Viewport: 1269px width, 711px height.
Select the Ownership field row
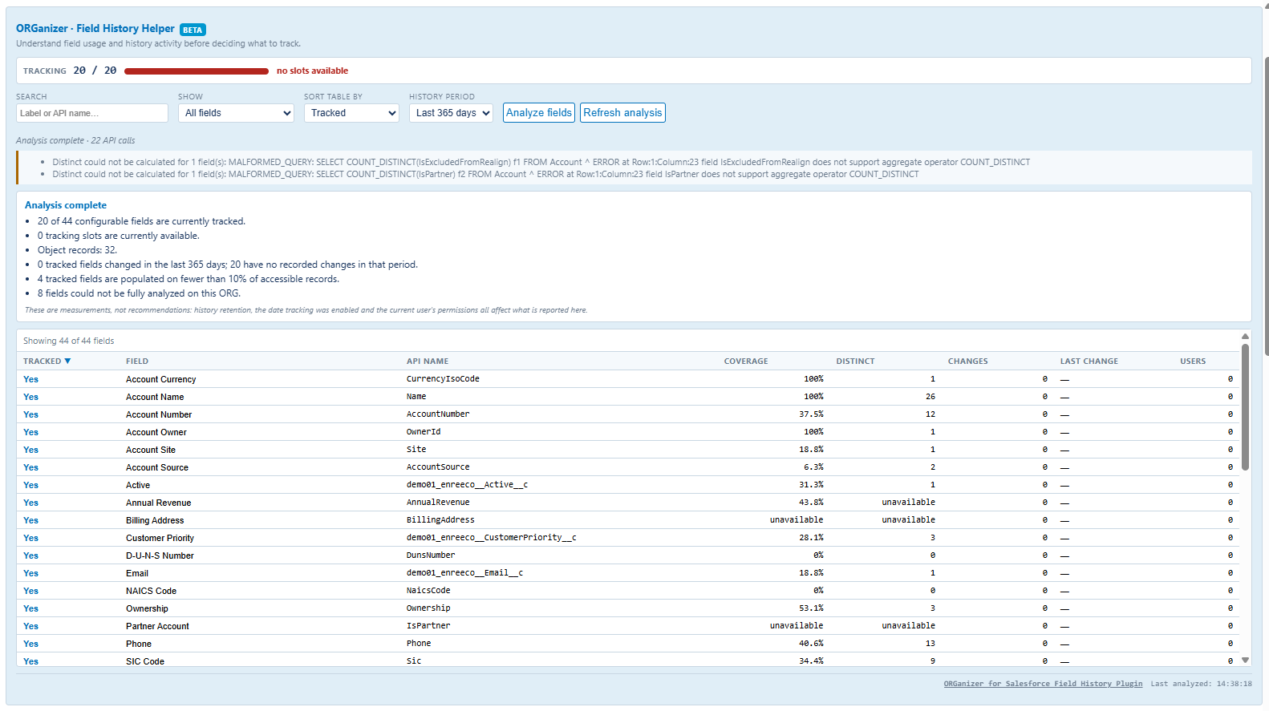627,608
